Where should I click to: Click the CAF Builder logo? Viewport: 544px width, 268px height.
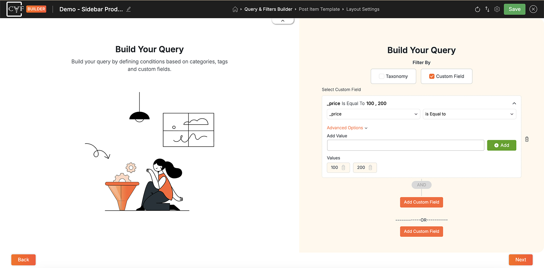click(15, 9)
